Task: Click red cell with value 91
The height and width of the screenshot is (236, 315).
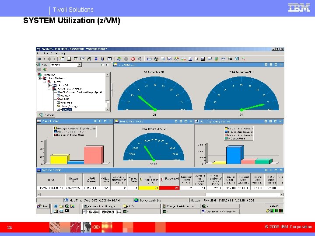Action: 169,188
